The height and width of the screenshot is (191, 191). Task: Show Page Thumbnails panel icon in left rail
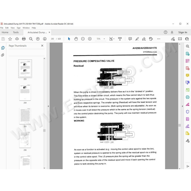pyautogui.click(x=3, y=48)
